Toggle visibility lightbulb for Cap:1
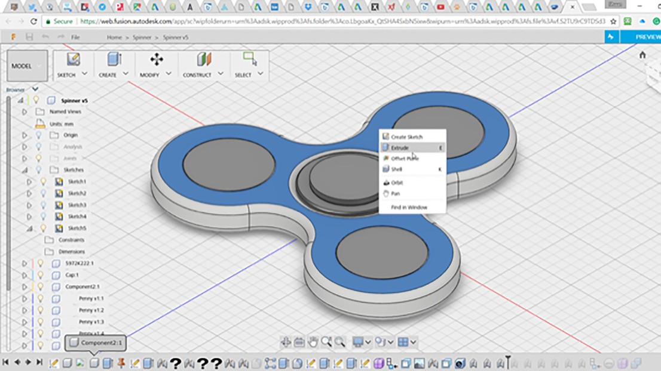The width and height of the screenshot is (661, 371). (x=40, y=275)
